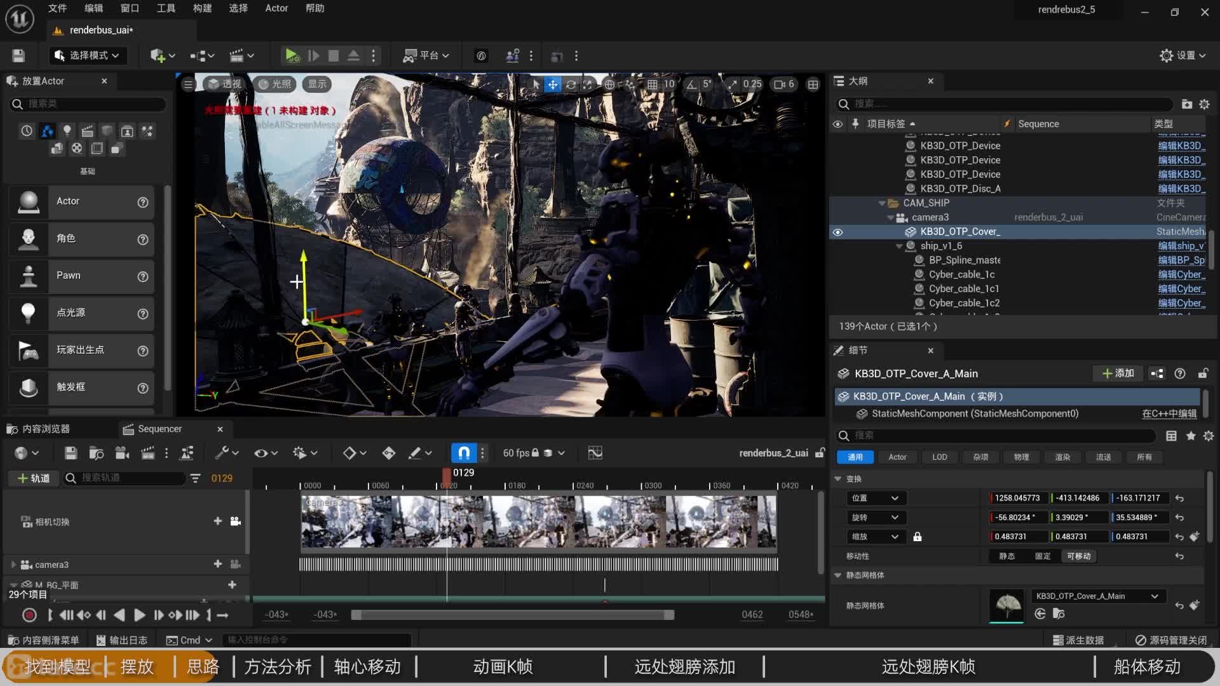Create new folder in outliner
Image resolution: width=1220 pixels, height=686 pixels.
tap(1186, 104)
